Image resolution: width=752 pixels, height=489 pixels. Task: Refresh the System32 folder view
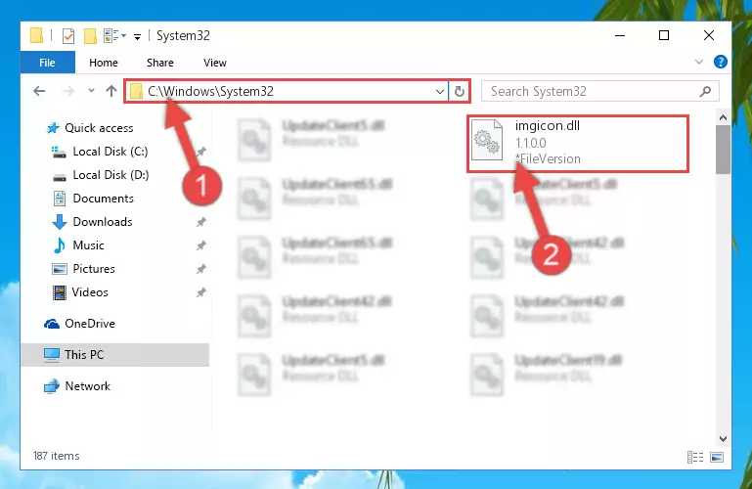tap(460, 91)
